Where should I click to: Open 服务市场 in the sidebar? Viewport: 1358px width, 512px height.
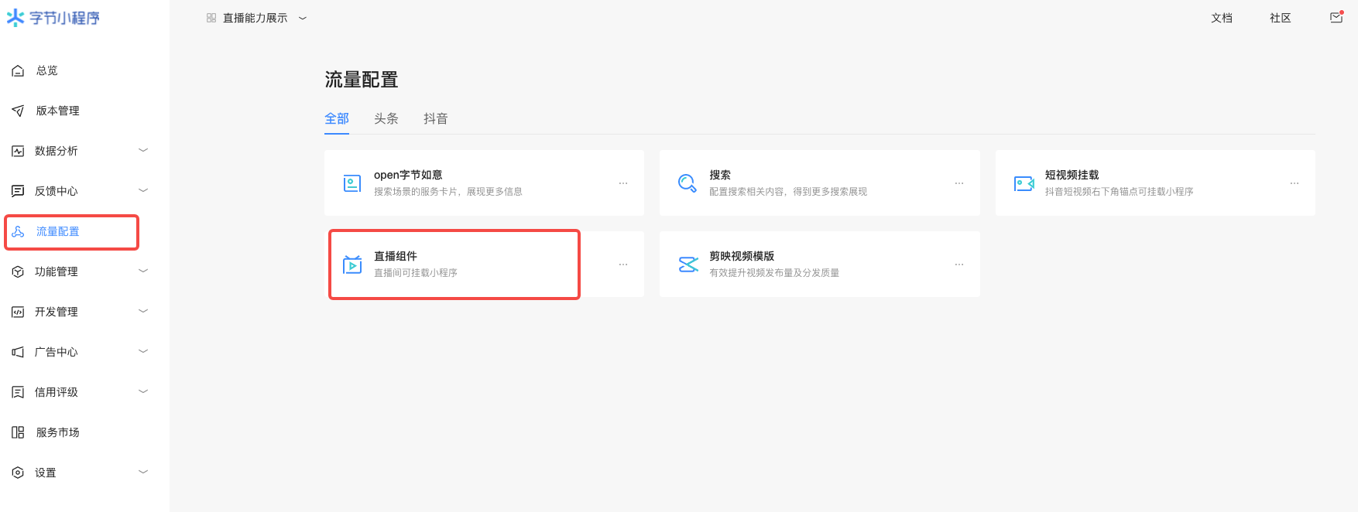[58, 432]
